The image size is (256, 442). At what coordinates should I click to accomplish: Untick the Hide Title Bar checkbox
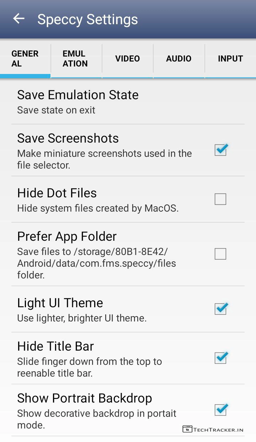click(220, 358)
